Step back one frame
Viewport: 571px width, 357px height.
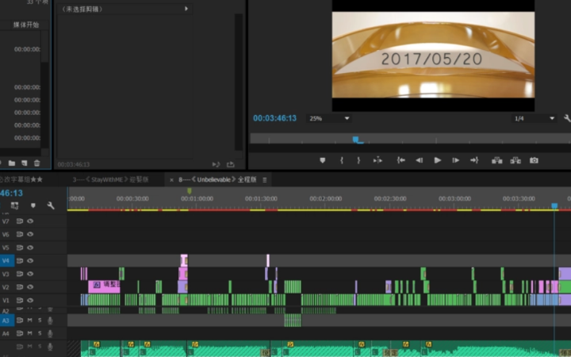point(419,160)
